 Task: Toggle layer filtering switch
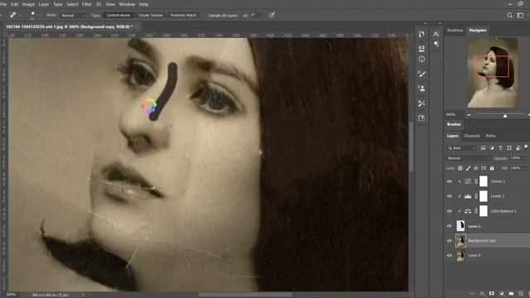[x=526, y=147]
